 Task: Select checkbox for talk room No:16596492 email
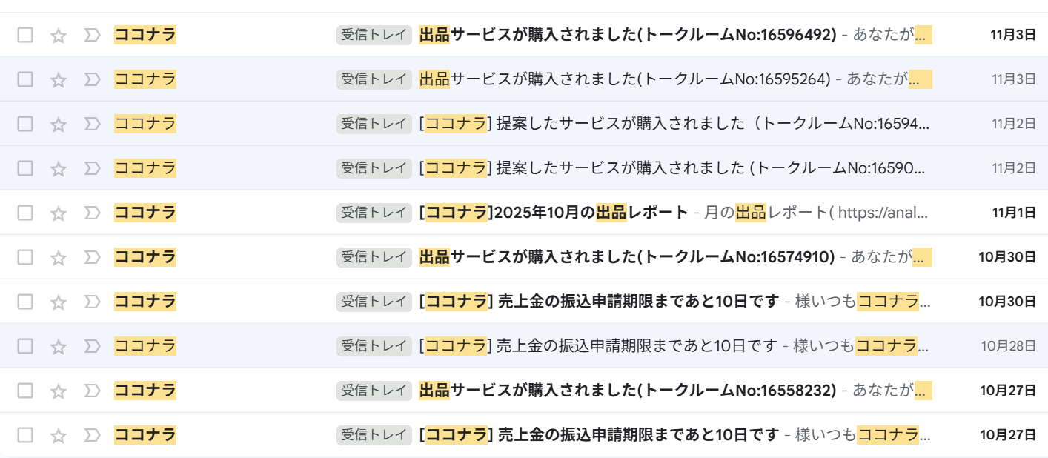pos(25,35)
